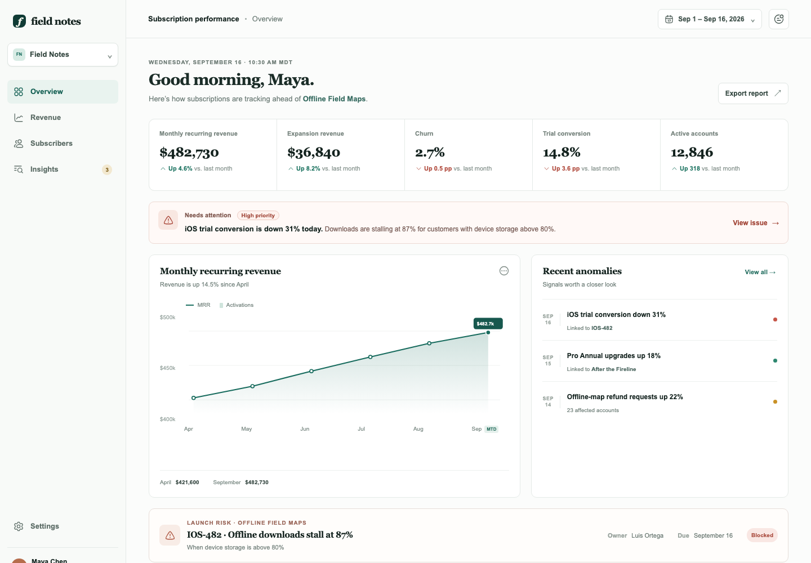Toggle the Activations series in chart legend
The width and height of the screenshot is (811, 563).
(237, 305)
